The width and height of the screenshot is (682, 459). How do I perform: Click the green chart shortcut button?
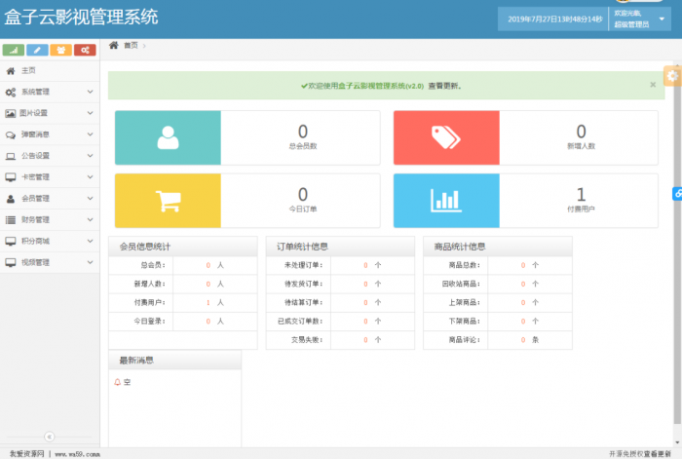[x=14, y=50]
